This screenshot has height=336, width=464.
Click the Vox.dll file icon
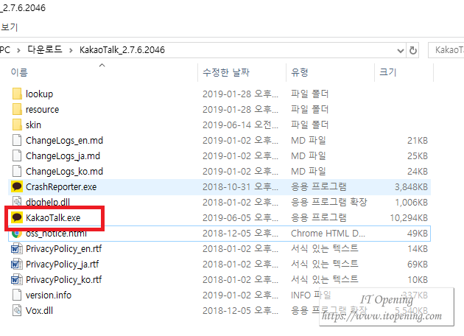tap(17, 310)
